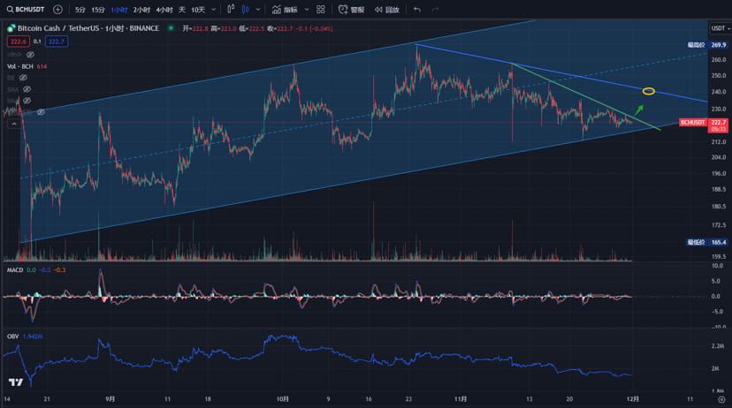Choose the 天 daily timeframe

coord(182,10)
